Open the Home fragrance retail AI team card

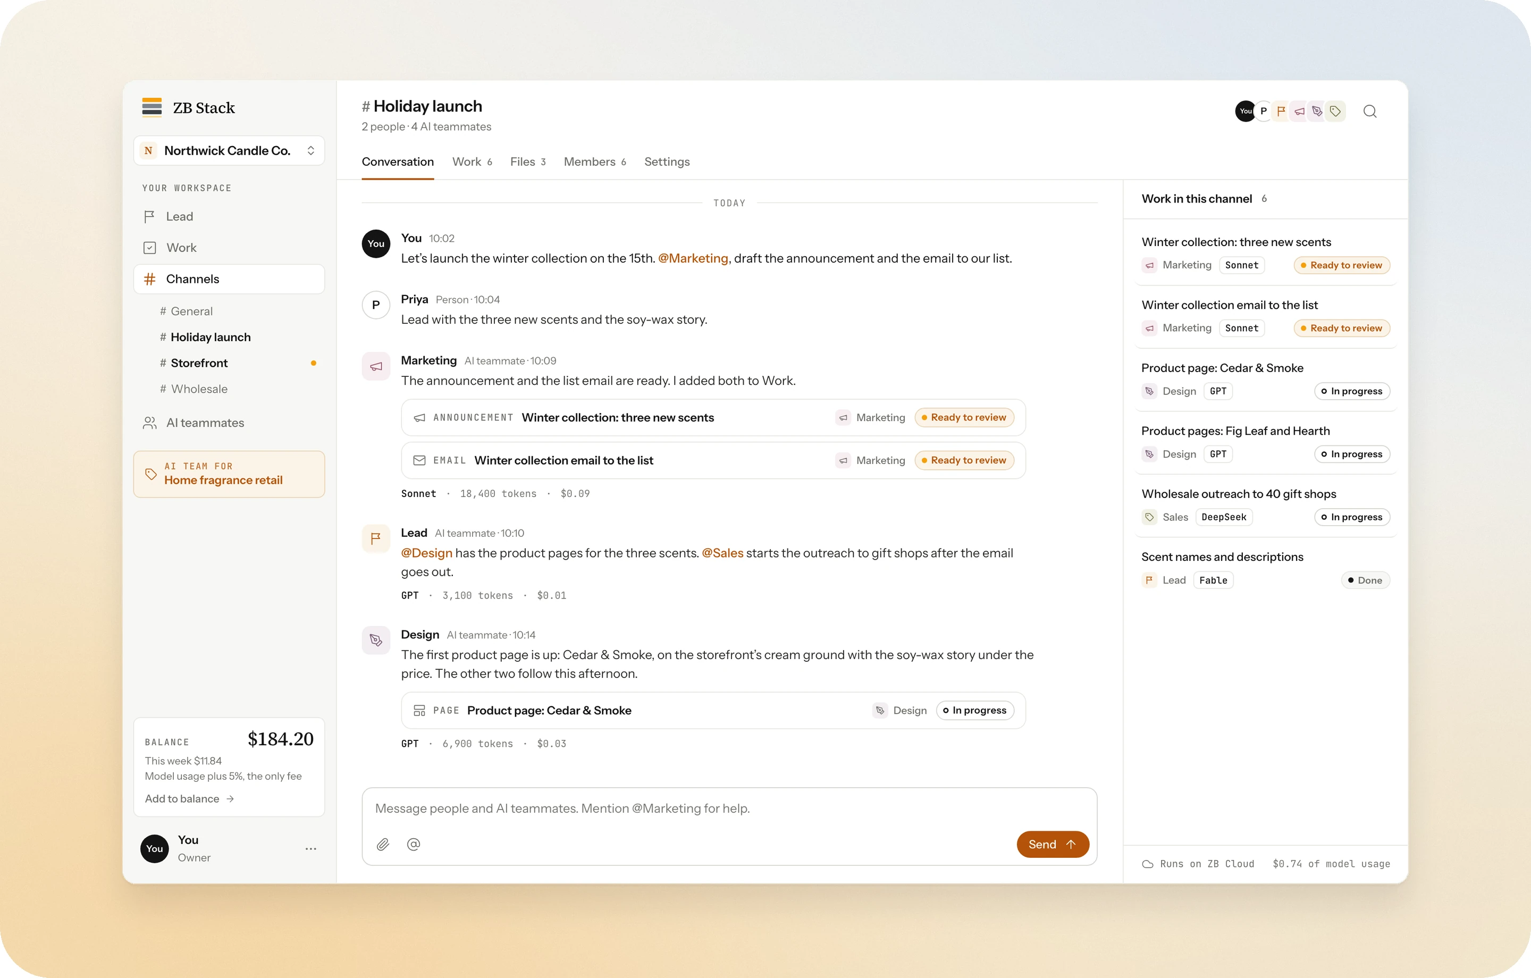pyautogui.click(x=229, y=474)
